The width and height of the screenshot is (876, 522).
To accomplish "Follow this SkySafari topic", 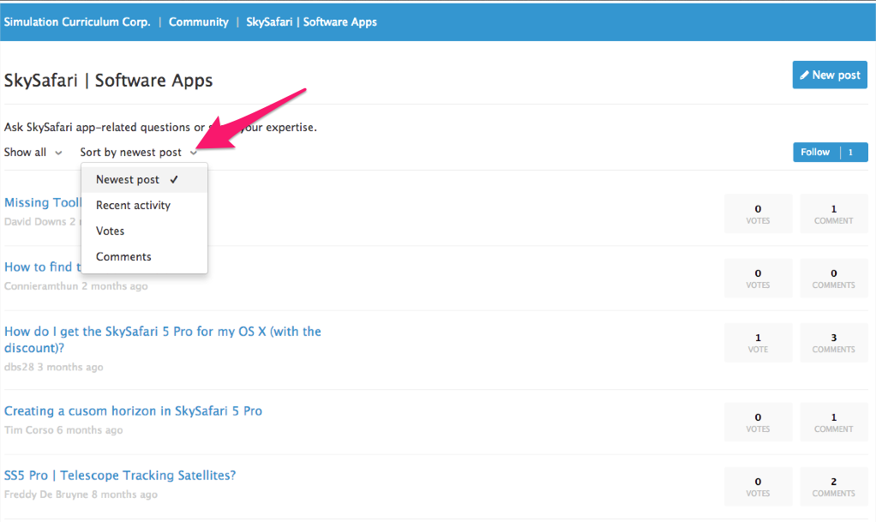I will pyautogui.click(x=831, y=152).
